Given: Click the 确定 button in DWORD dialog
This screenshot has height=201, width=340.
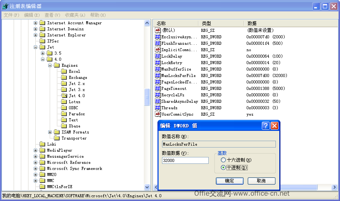Looking at the screenshot, I should click(x=230, y=181).
